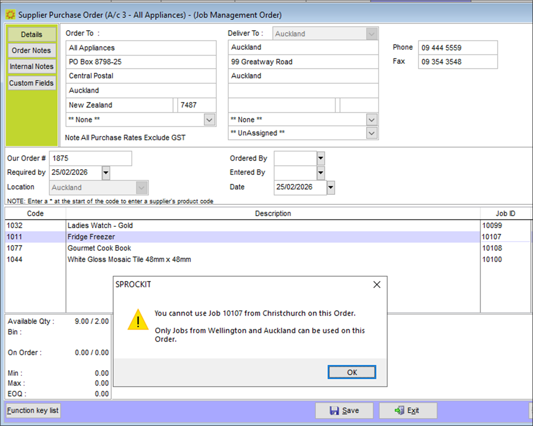Open the Date picker dropdown arrow
Screen dimensions: 533x426
[331, 187]
